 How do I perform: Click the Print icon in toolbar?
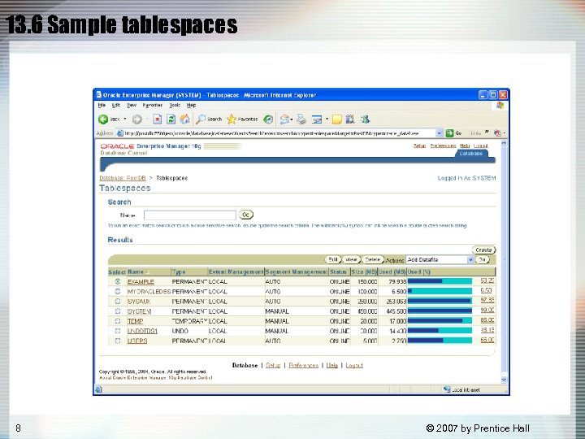[x=301, y=119]
